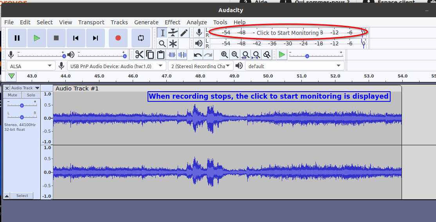
Task: Open the Help menu
Action: pos(240,22)
